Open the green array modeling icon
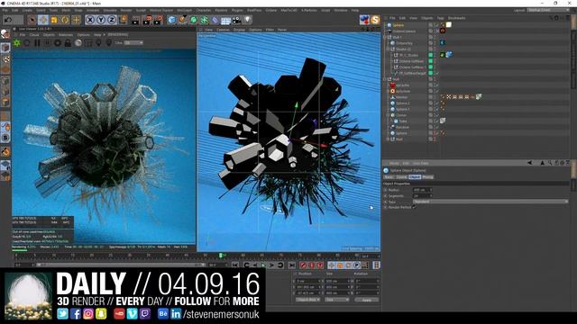Viewport: 577px width, 324px height. pos(204,20)
